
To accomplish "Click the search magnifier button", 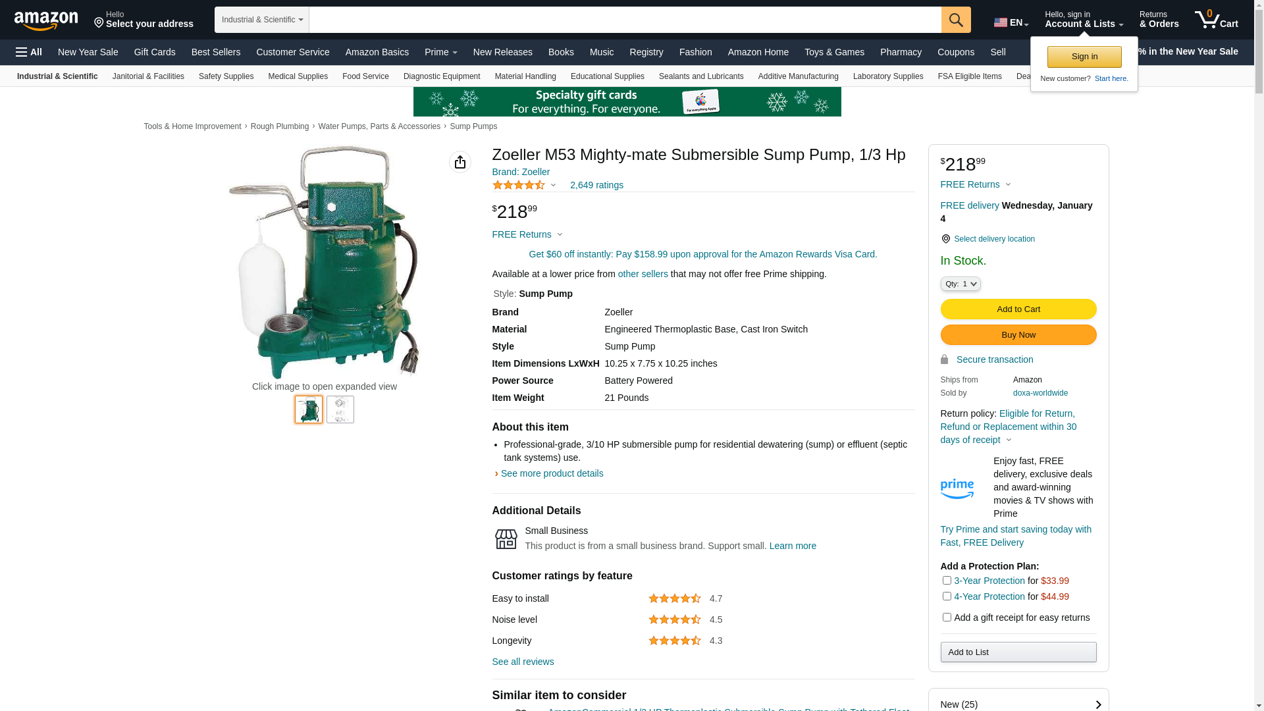I will (956, 20).
